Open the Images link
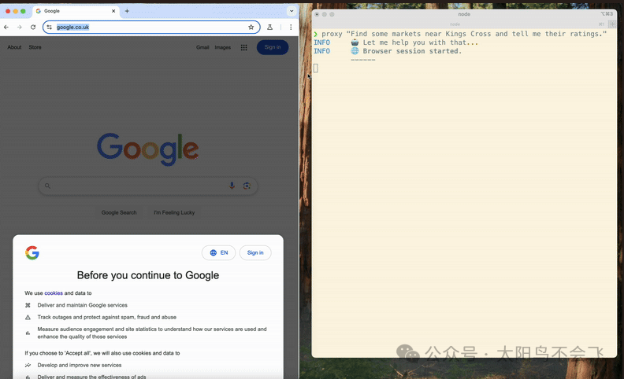Screen dimensions: 624x379 pyautogui.click(x=222, y=47)
